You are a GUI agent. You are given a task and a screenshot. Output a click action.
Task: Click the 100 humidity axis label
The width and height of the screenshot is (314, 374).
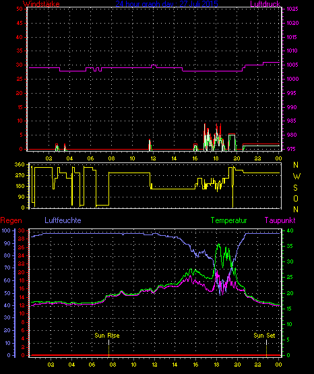pyautogui.click(x=6, y=230)
